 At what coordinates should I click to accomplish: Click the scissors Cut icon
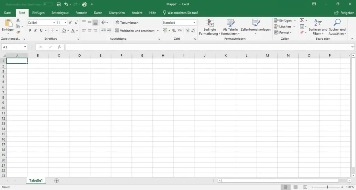18,21
